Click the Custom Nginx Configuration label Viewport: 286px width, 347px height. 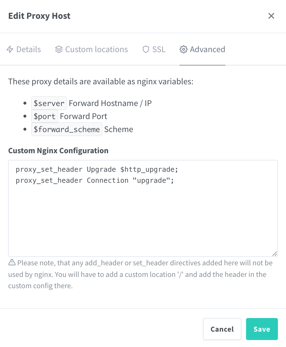(x=58, y=151)
